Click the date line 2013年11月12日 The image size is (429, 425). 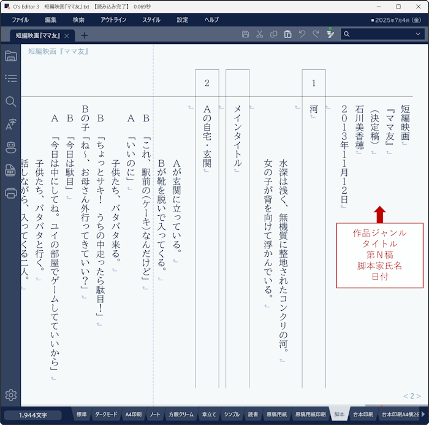pyautogui.click(x=344, y=154)
